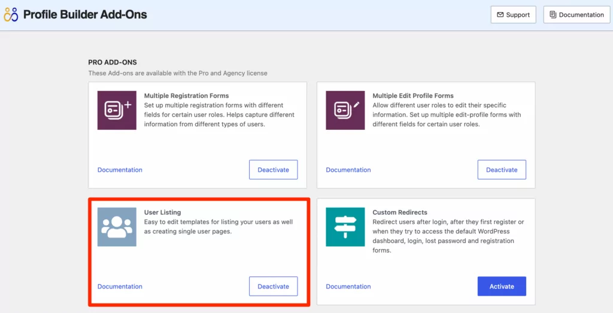Viewport: 613px width, 313px height.
Task: Click the "Set up multiple registration forms" description
Action: pos(219,115)
